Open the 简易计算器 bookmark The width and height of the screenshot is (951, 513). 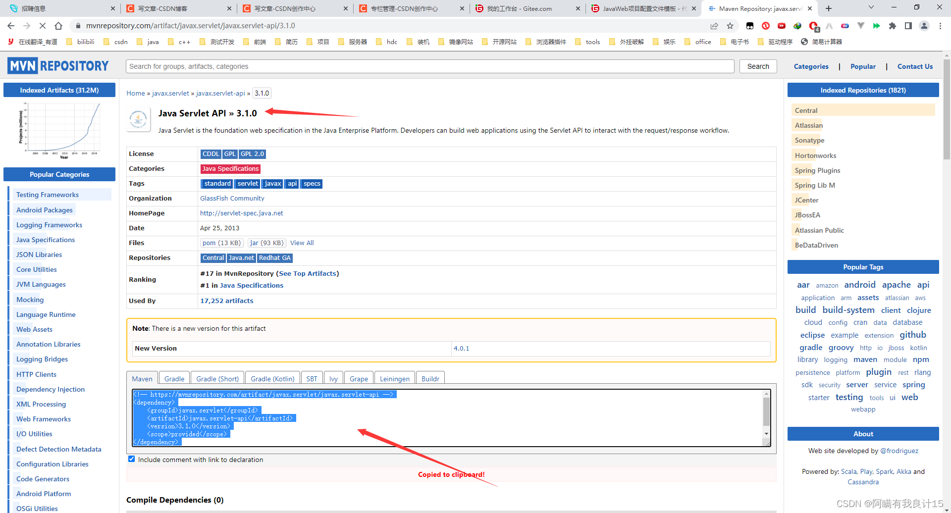pyautogui.click(x=822, y=42)
